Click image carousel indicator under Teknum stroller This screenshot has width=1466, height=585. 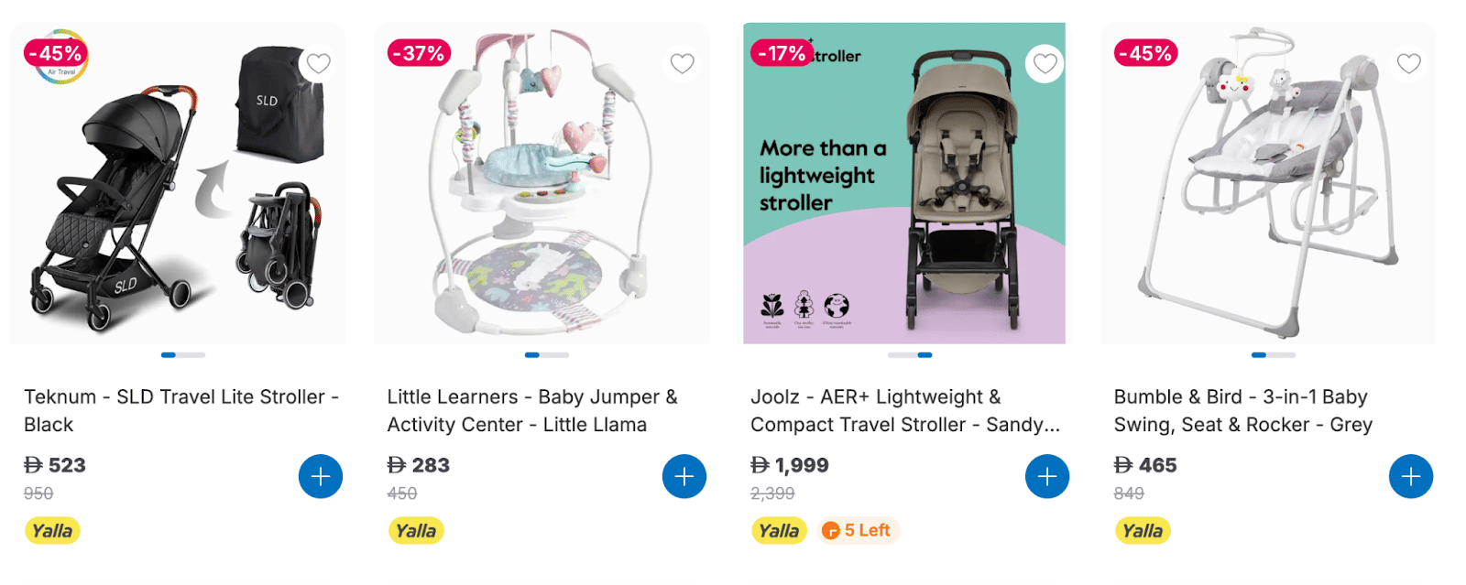(183, 354)
